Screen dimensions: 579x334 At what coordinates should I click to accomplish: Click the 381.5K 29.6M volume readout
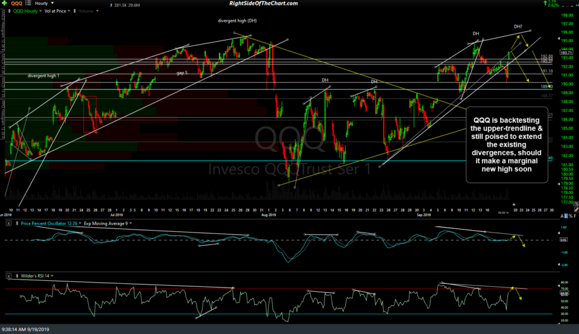click(127, 5)
